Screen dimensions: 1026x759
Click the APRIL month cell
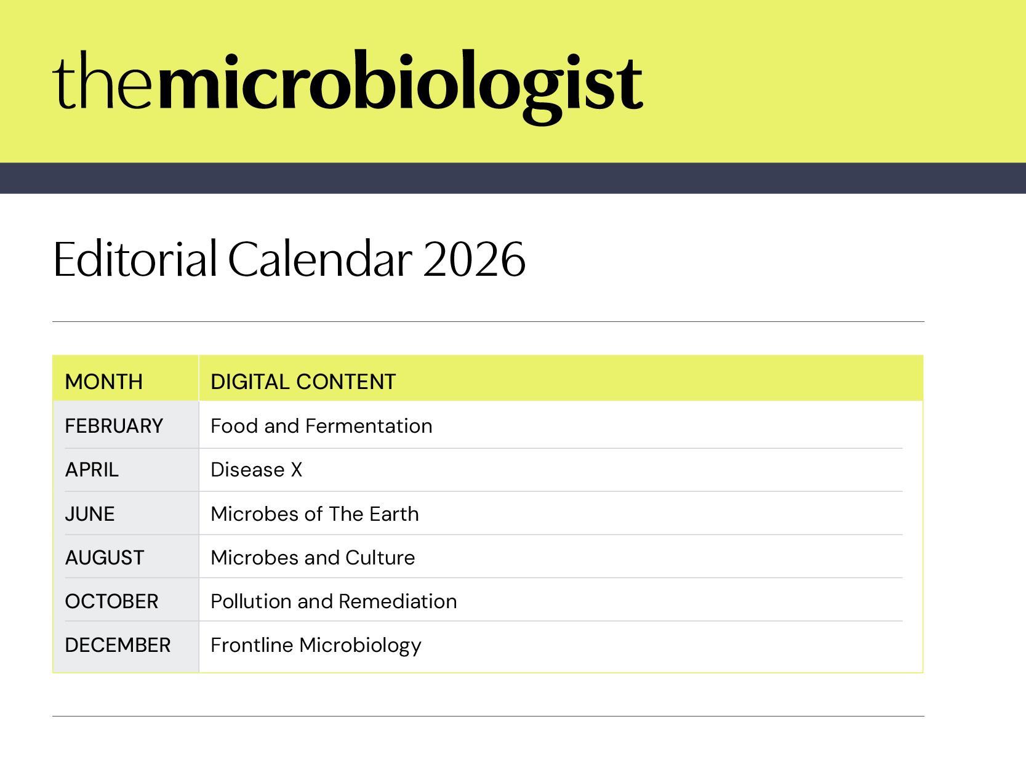pos(92,470)
